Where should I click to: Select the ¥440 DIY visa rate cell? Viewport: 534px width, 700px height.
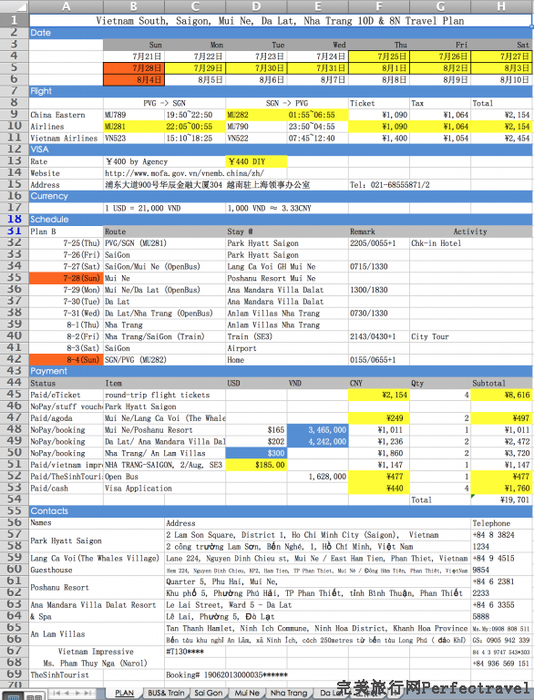256,161
